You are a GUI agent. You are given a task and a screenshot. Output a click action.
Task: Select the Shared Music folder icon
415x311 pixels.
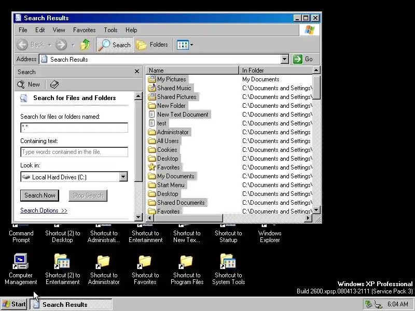click(152, 88)
